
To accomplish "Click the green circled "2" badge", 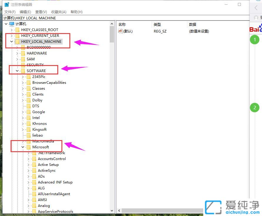I will 254,108.
